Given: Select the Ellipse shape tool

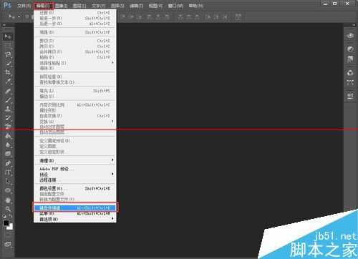Looking at the screenshot, I should click(x=8, y=190).
